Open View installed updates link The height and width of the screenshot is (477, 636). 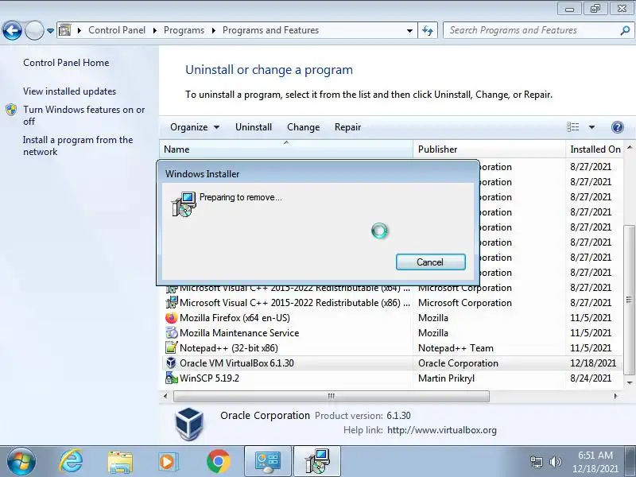(x=69, y=91)
